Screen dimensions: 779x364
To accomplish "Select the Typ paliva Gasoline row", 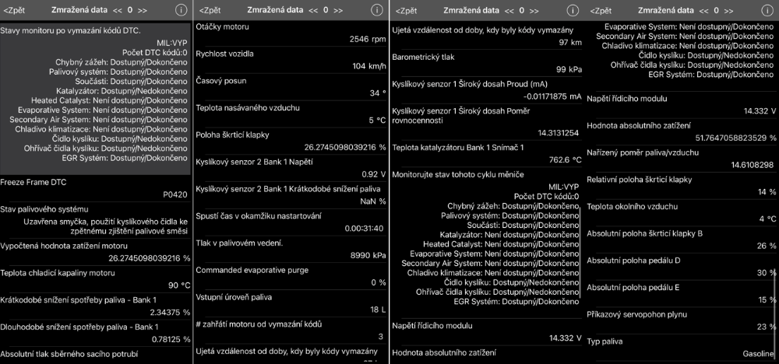I will 681,347.
